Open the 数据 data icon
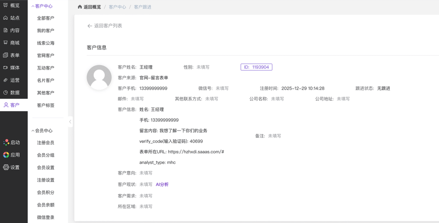The height and width of the screenshot is (223, 439). coord(6,92)
